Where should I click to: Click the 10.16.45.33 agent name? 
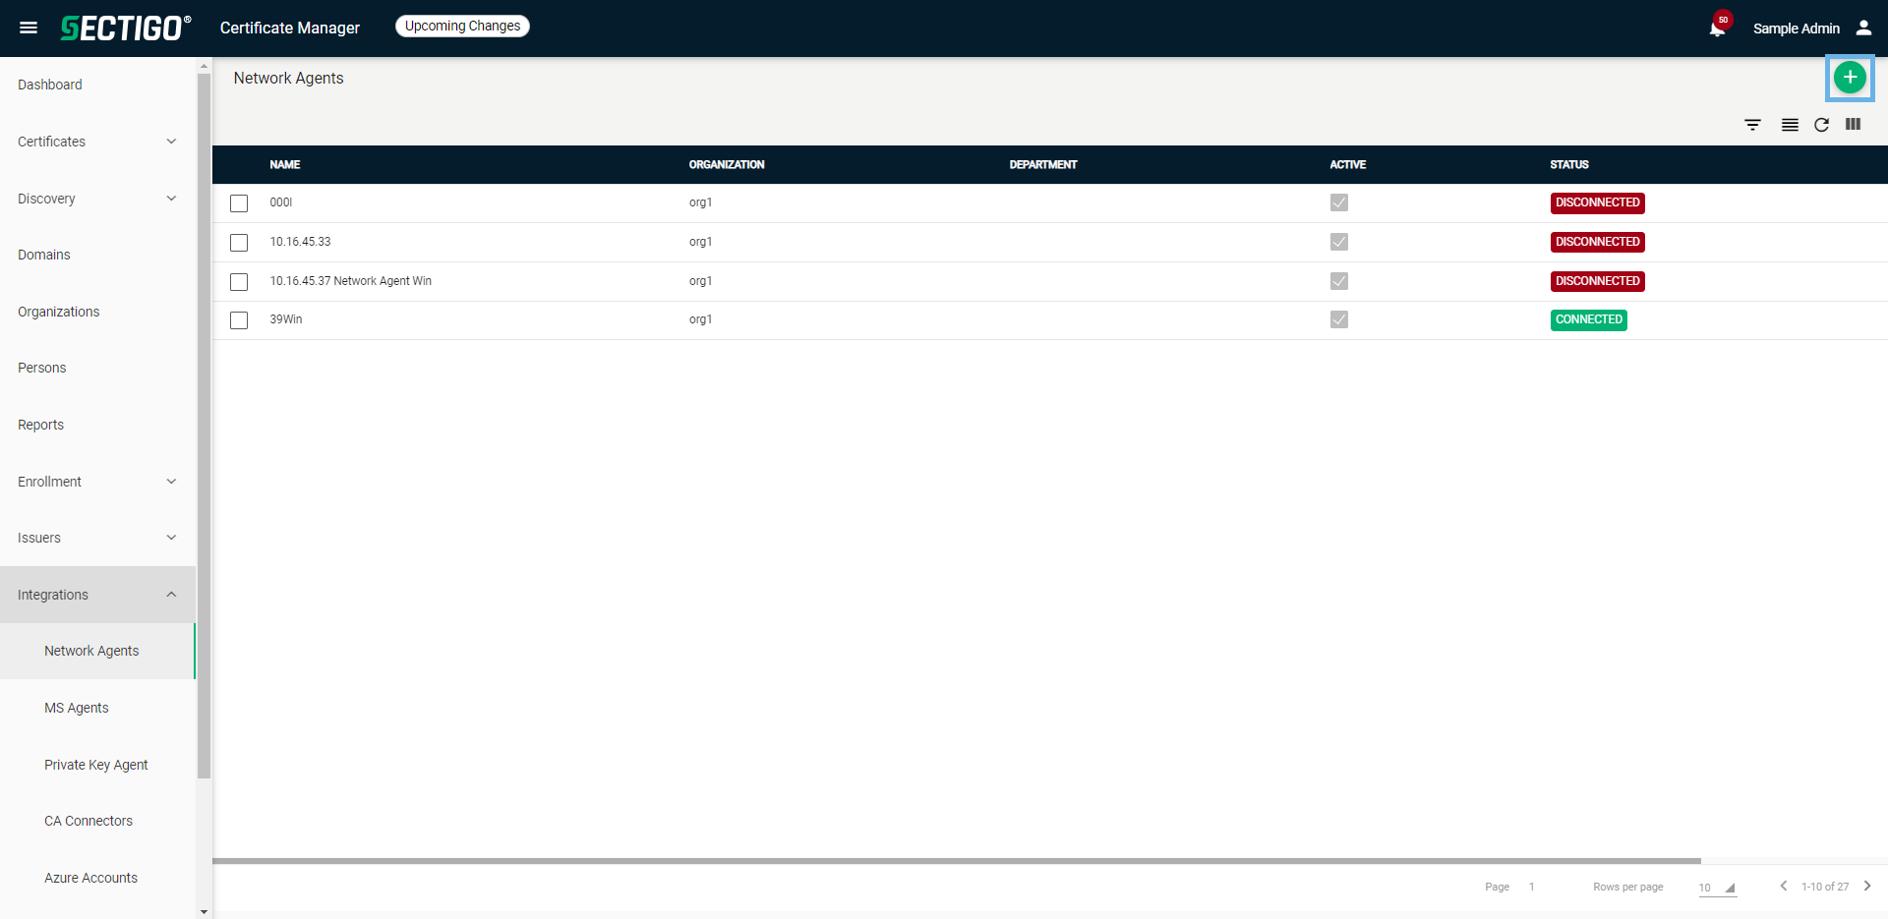pos(301,242)
